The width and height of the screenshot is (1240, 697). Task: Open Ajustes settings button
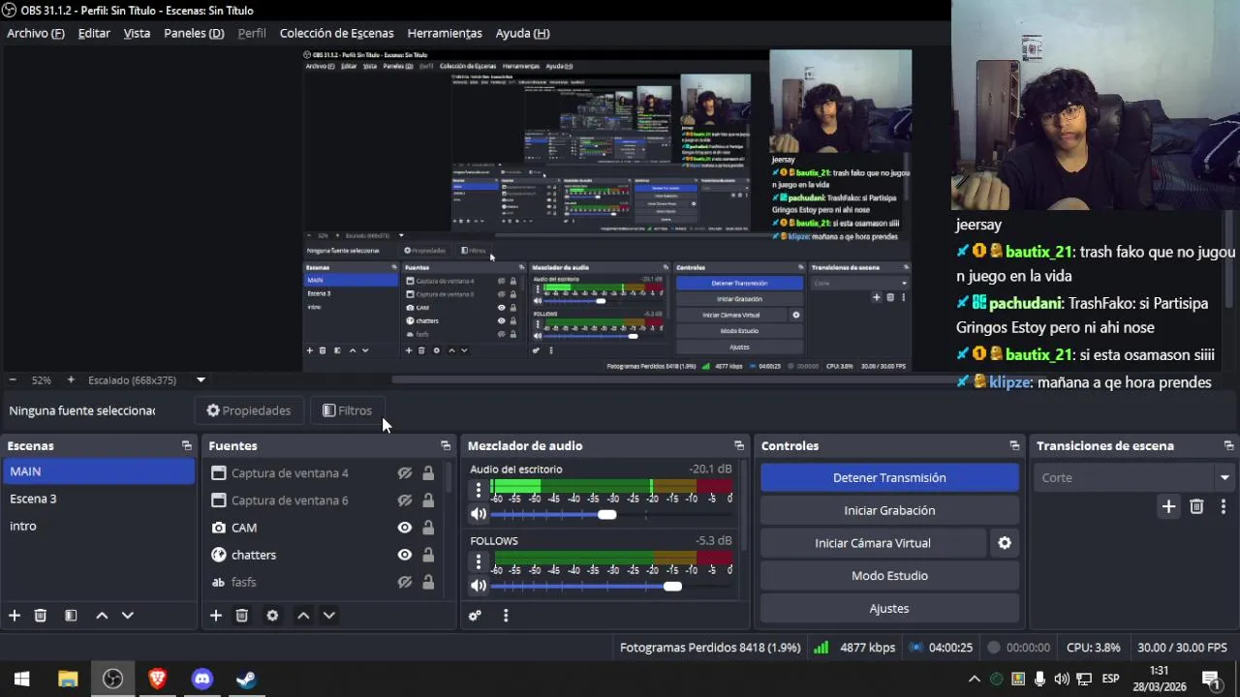(x=889, y=609)
